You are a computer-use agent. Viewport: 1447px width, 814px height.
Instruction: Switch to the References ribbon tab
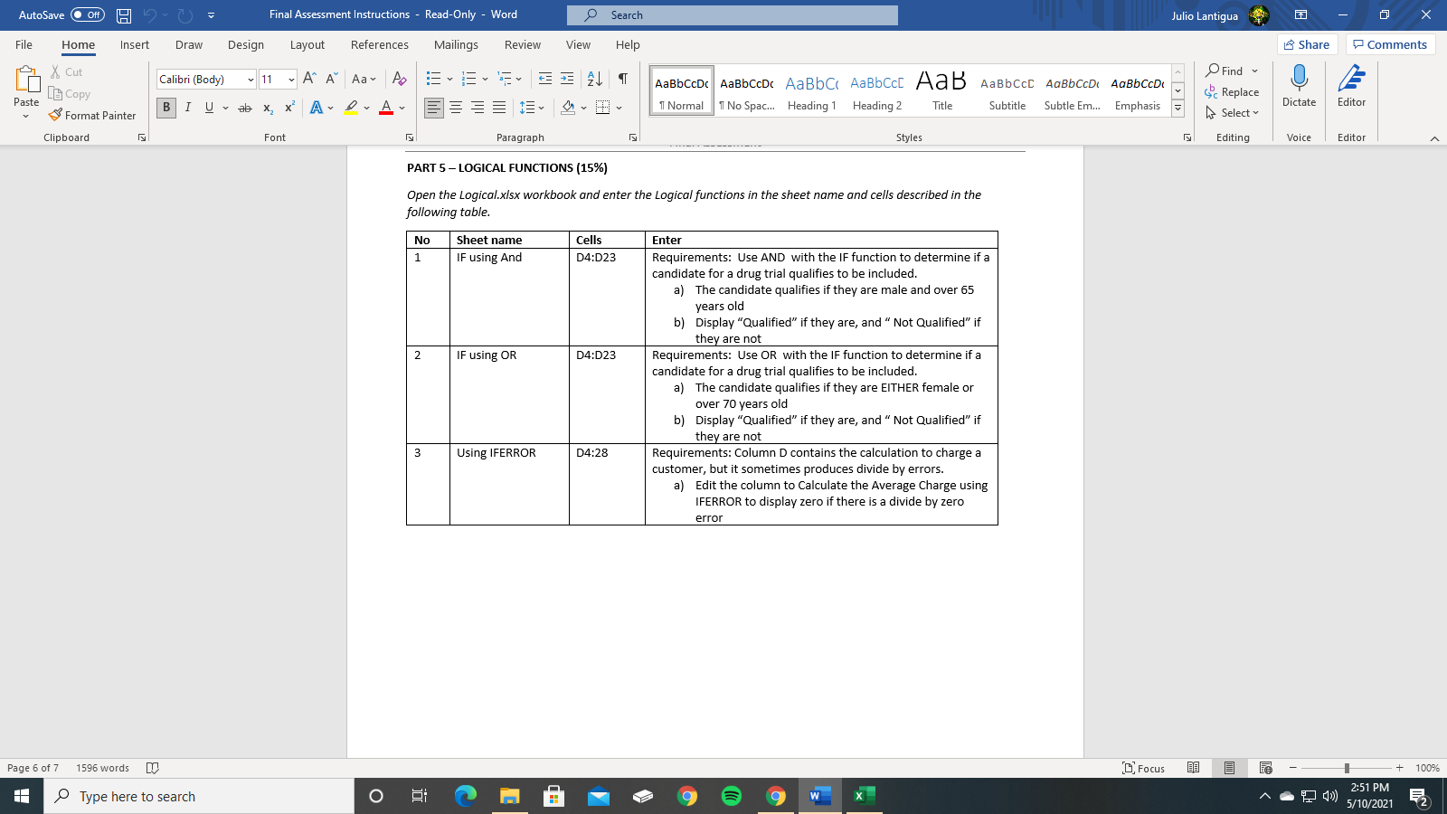380,44
